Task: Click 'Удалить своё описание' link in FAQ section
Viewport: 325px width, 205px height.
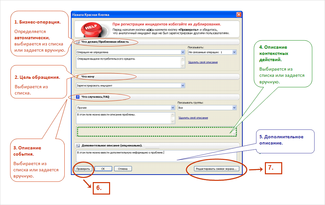Action: pyautogui.click(x=193, y=118)
